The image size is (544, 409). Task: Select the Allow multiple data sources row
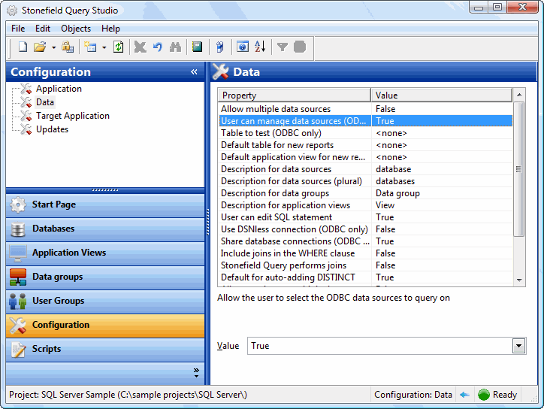pos(276,109)
